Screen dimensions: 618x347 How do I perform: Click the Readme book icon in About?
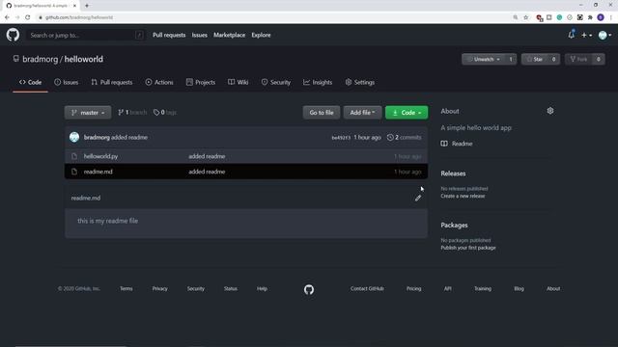point(444,144)
